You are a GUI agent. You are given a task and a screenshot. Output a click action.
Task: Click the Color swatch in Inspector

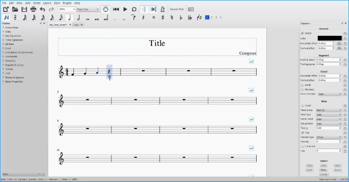point(329,38)
